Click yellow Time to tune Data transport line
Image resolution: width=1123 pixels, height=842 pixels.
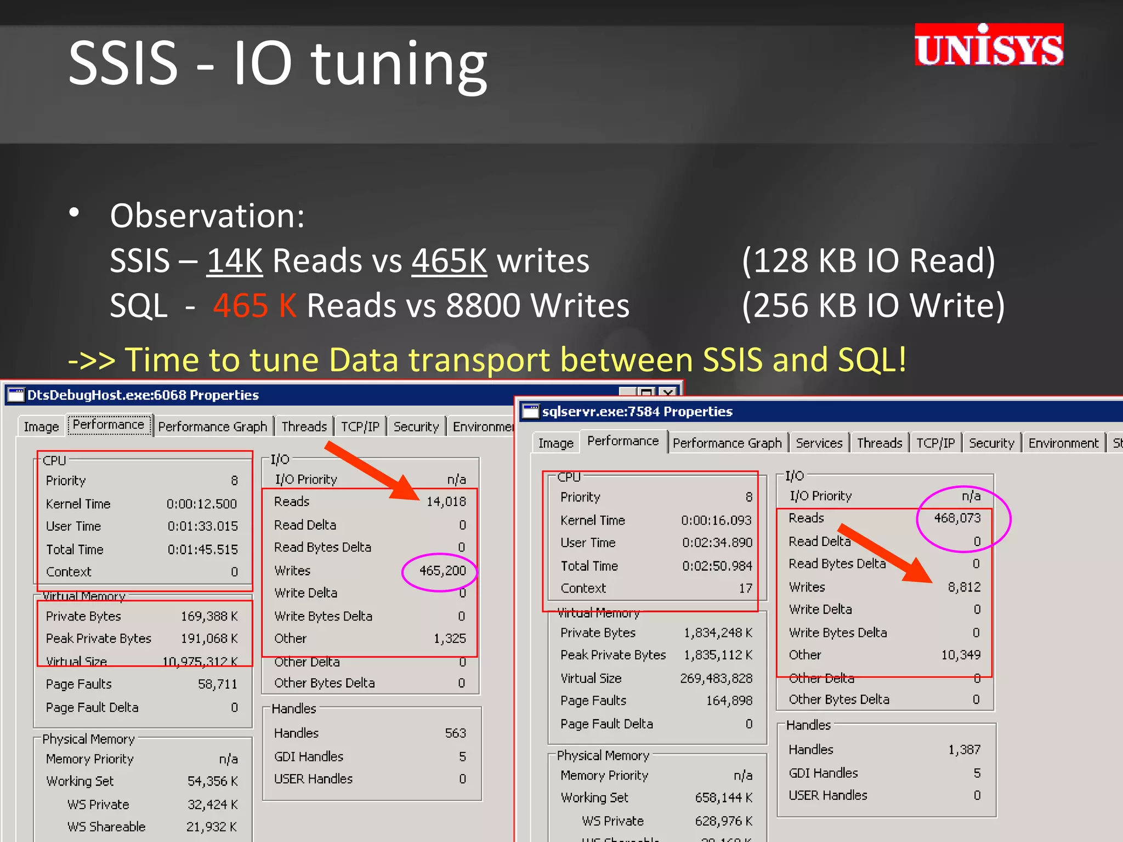(487, 360)
